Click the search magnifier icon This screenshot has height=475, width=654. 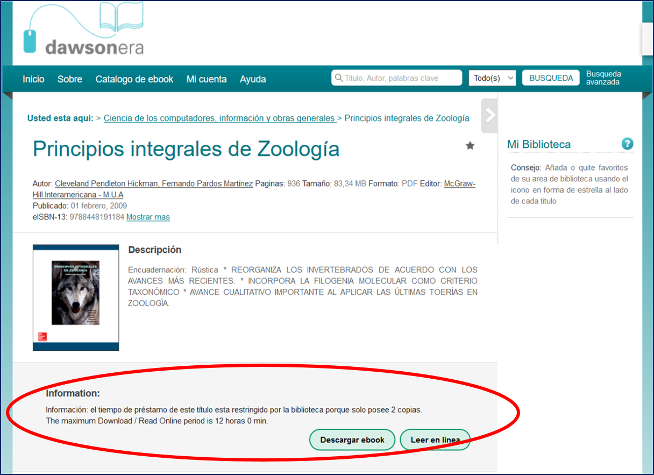[339, 78]
